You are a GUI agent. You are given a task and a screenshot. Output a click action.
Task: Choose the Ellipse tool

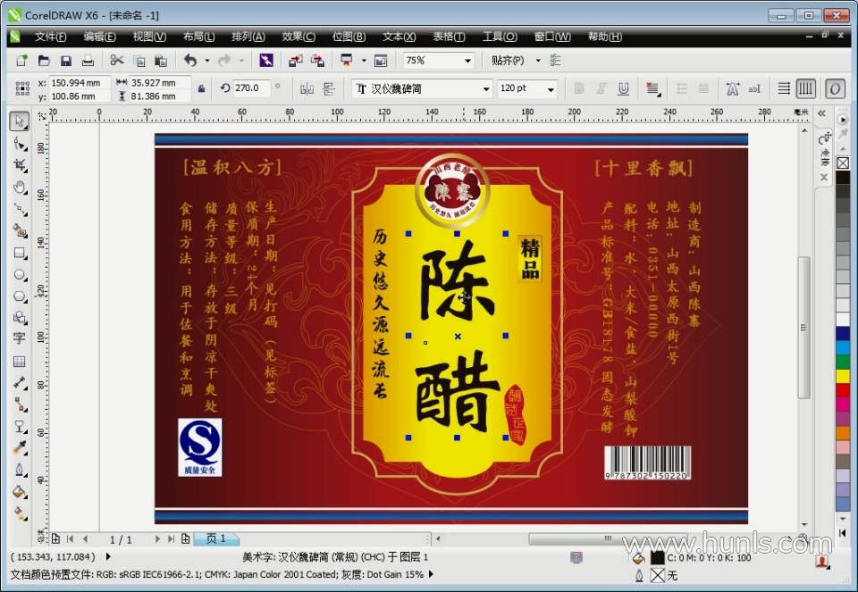click(20, 274)
